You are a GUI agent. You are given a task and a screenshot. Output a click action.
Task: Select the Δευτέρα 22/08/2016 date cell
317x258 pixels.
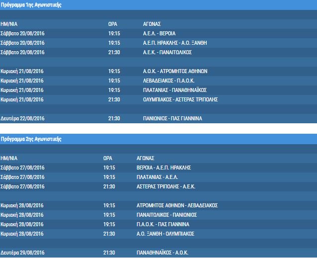point(23,118)
